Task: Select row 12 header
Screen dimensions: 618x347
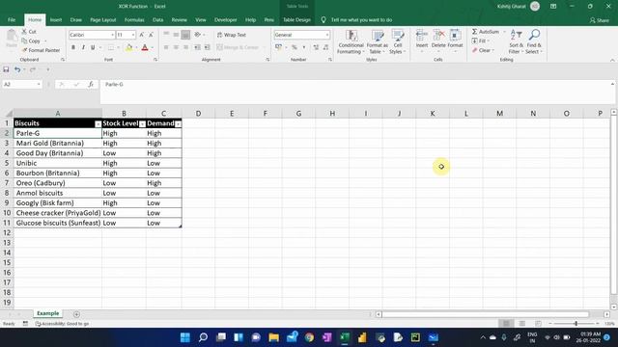Action: point(7,232)
